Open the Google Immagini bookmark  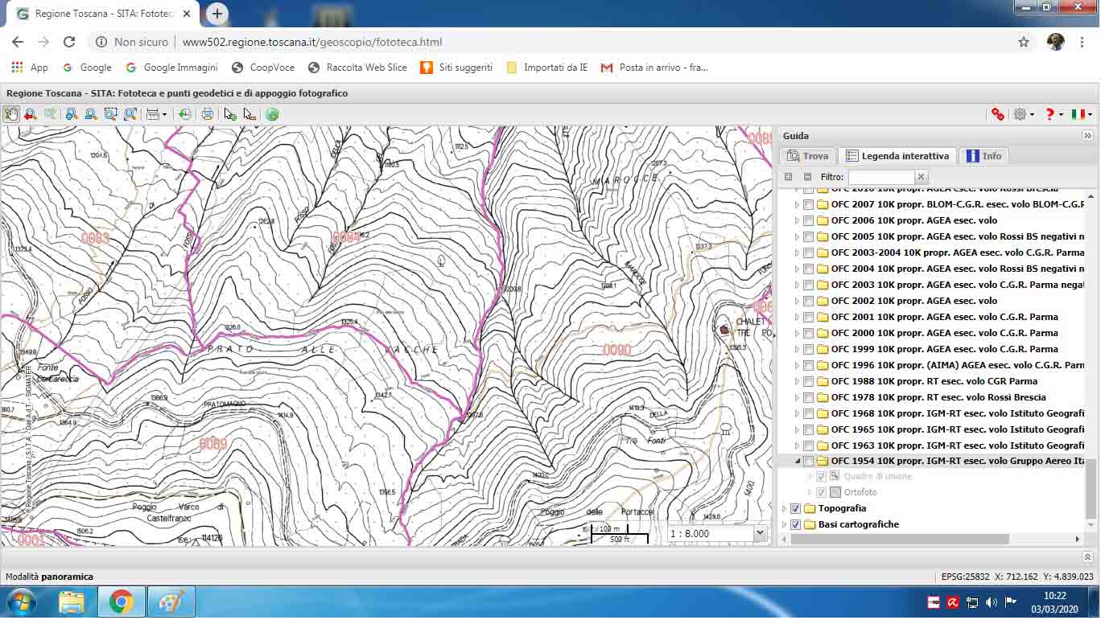click(171, 68)
